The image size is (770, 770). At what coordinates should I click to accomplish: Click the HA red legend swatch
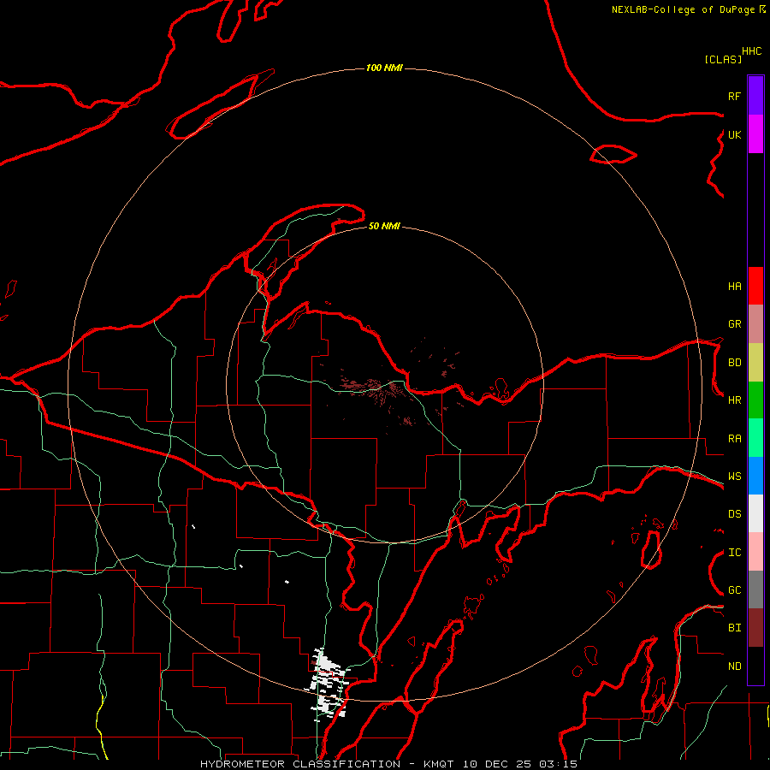click(x=755, y=286)
